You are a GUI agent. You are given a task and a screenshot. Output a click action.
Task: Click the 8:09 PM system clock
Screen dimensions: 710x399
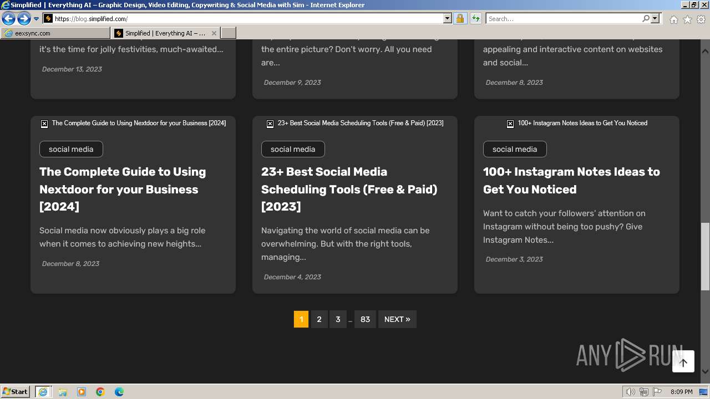[x=682, y=392]
